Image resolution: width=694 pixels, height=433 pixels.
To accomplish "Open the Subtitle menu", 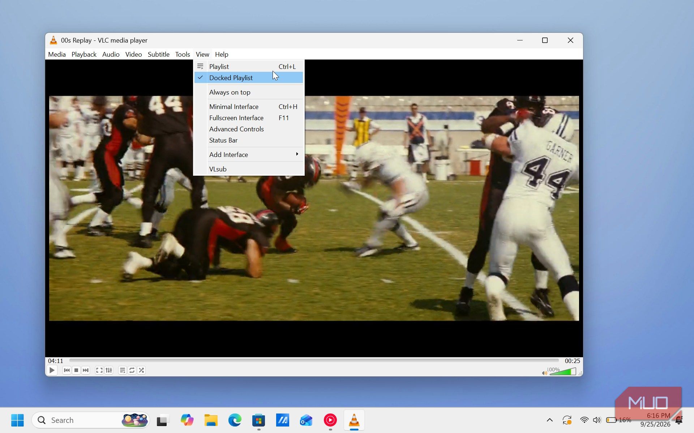I will click(158, 54).
